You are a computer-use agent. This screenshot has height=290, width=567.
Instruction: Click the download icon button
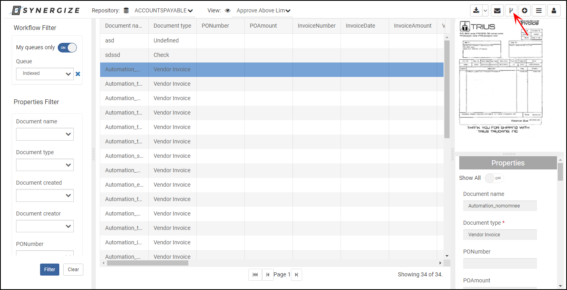point(476,10)
